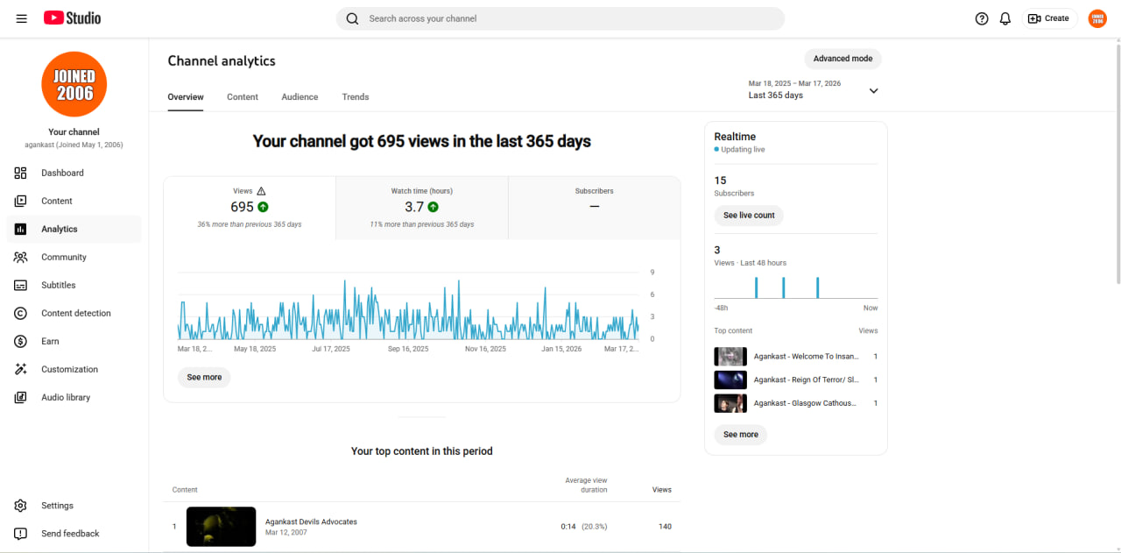Select the Watch time (hours) metric card
This screenshot has width=1121, height=553.
tap(422, 208)
